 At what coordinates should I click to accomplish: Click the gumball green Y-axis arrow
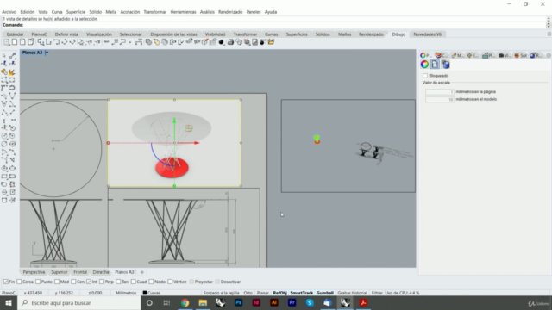pyautogui.click(x=174, y=121)
